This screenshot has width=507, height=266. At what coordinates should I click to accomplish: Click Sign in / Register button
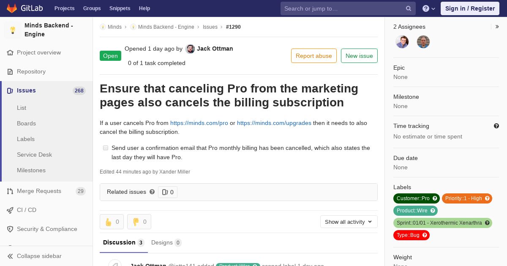point(470,8)
